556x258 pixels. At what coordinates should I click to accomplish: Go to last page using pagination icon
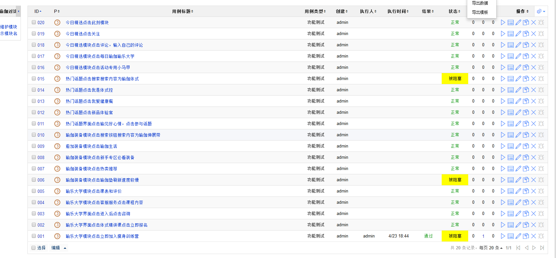pos(542,248)
